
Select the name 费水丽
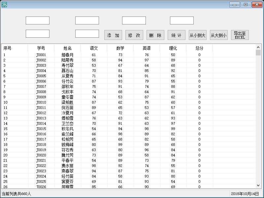68,166
